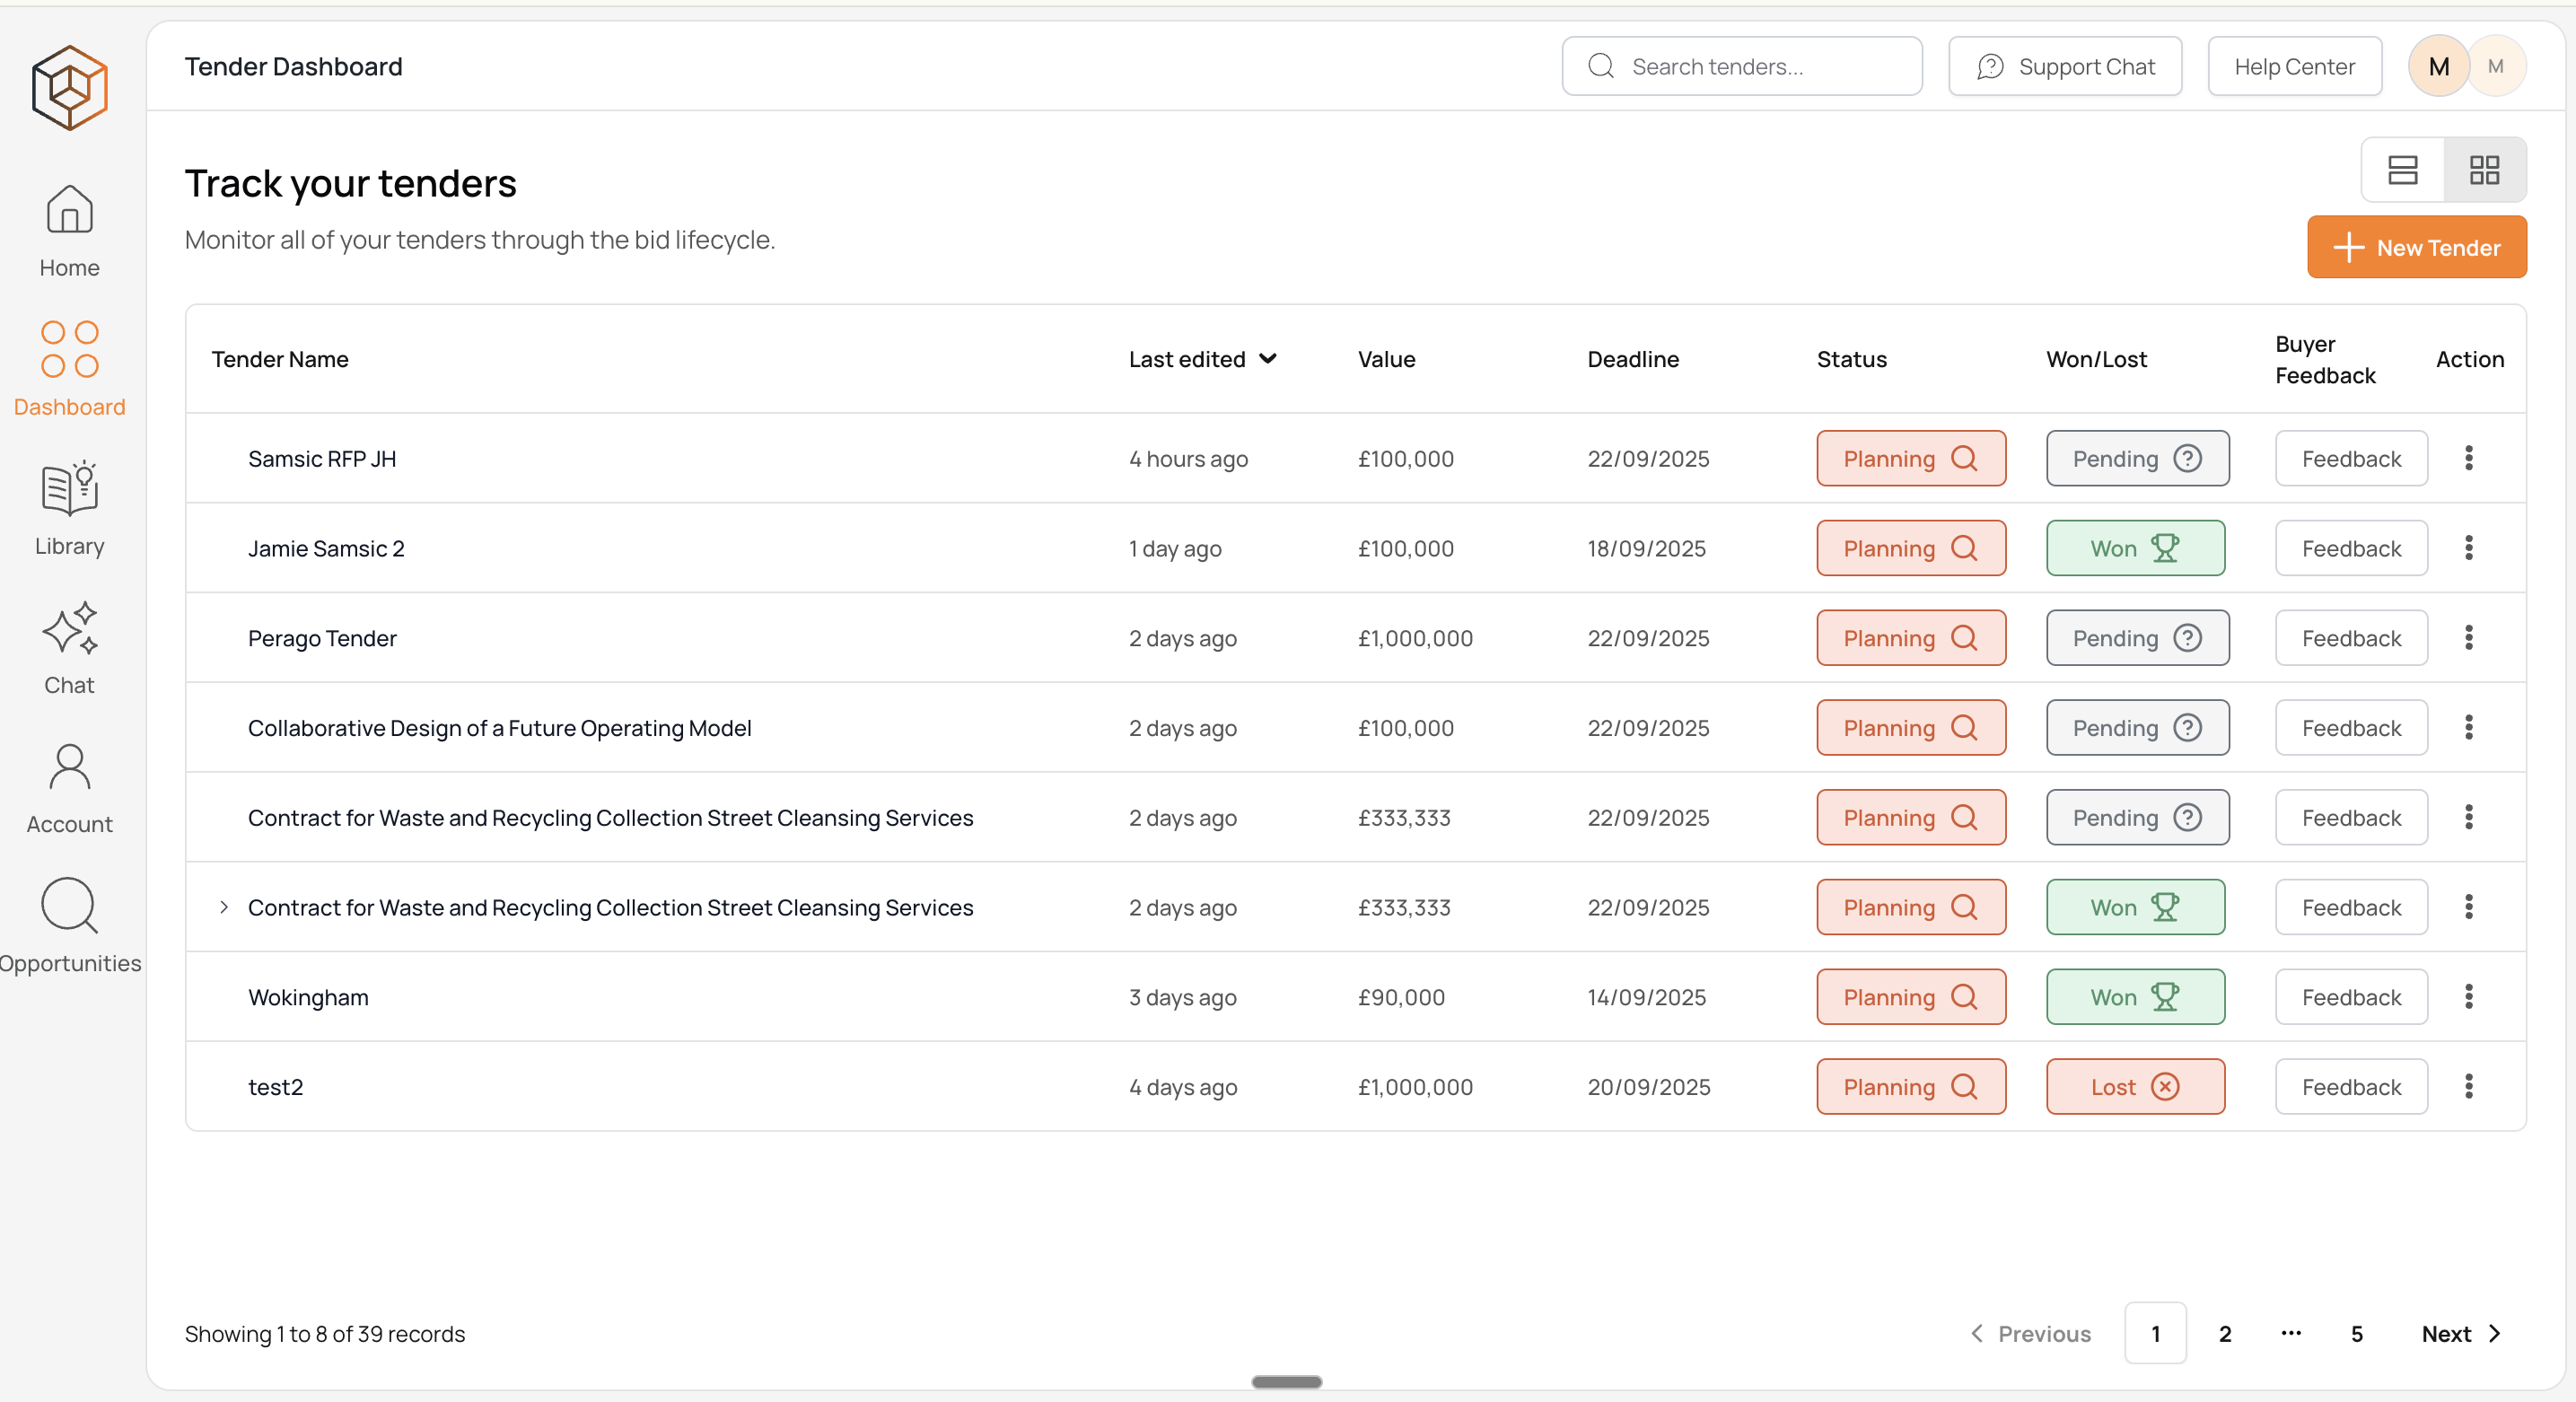The height and width of the screenshot is (1402, 2576).
Task: Switch to list view layout
Action: [2402, 170]
